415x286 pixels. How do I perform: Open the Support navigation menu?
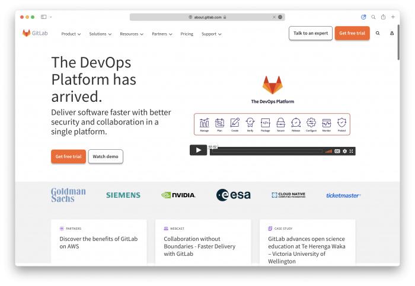[211, 34]
